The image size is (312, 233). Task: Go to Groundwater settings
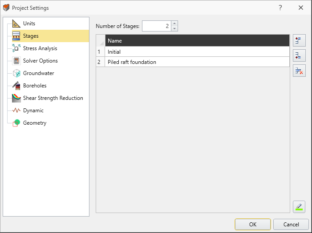pos(39,73)
